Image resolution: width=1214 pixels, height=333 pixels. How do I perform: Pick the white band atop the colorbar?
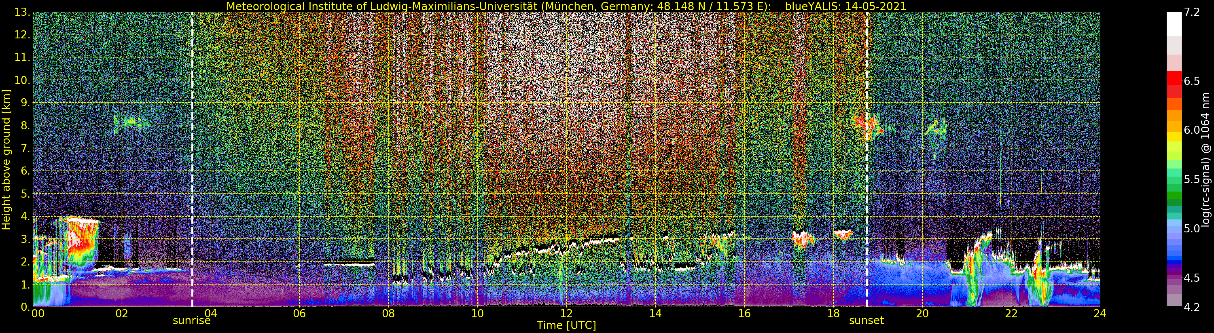1174,23
